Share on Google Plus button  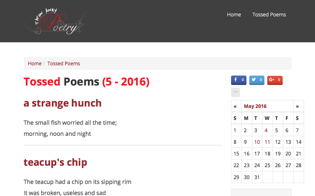[275, 80]
